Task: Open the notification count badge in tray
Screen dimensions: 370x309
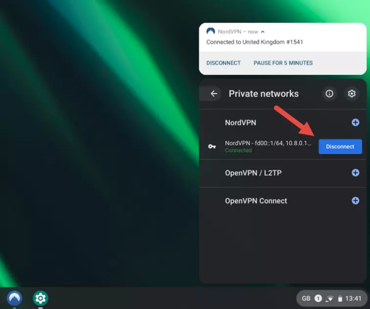Action: (318, 299)
